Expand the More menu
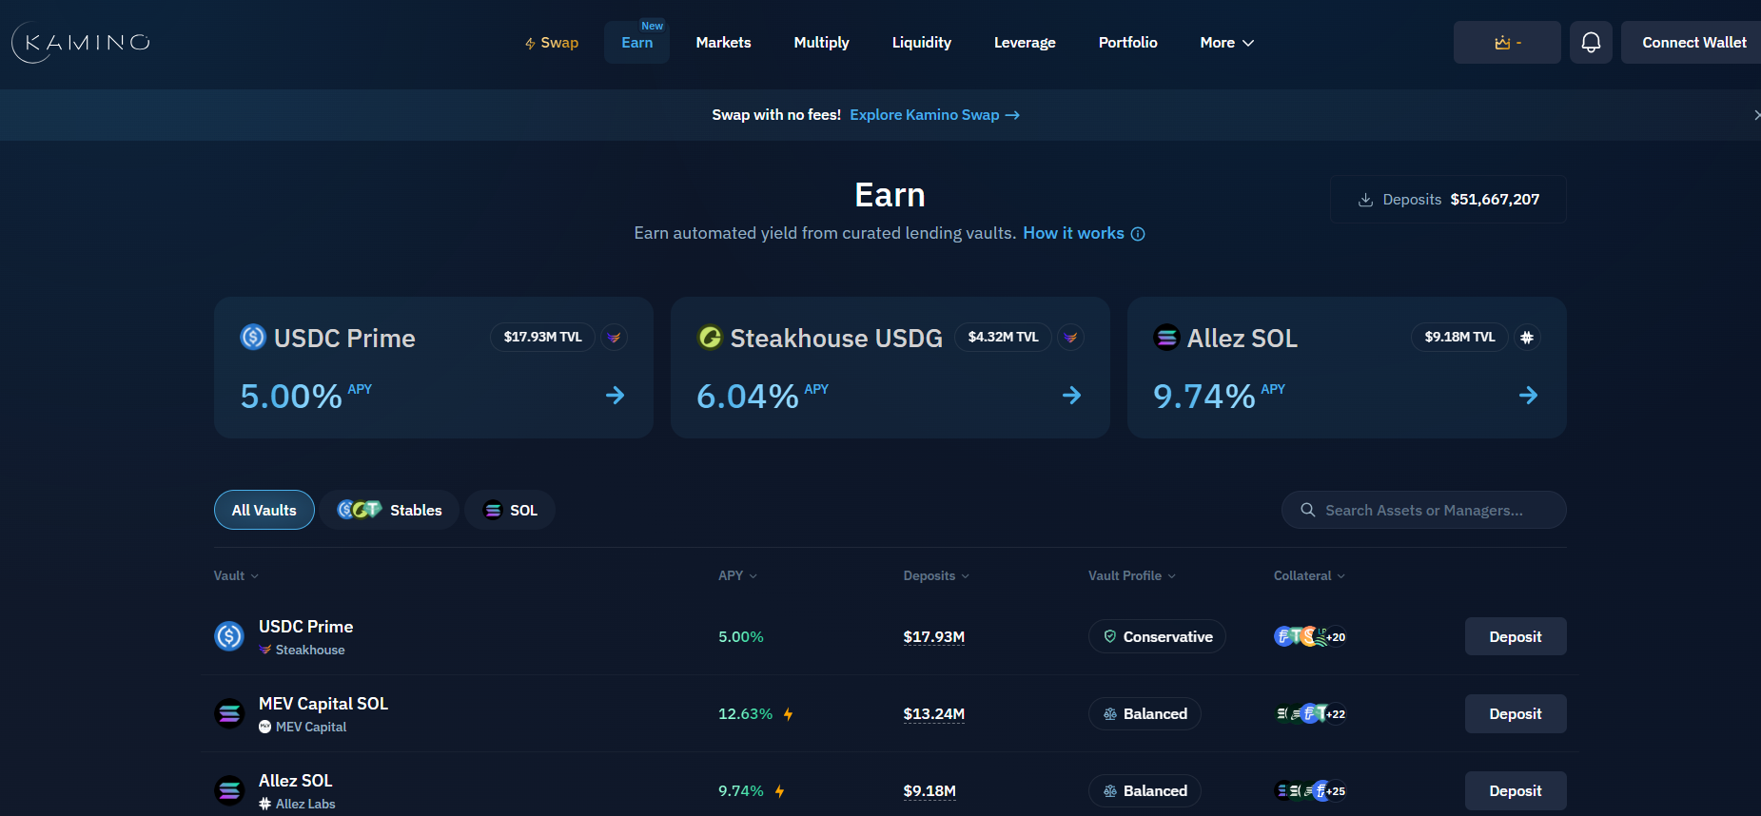Screen dimensions: 1761x816 pyautogui.click(x=1227, y=43)
